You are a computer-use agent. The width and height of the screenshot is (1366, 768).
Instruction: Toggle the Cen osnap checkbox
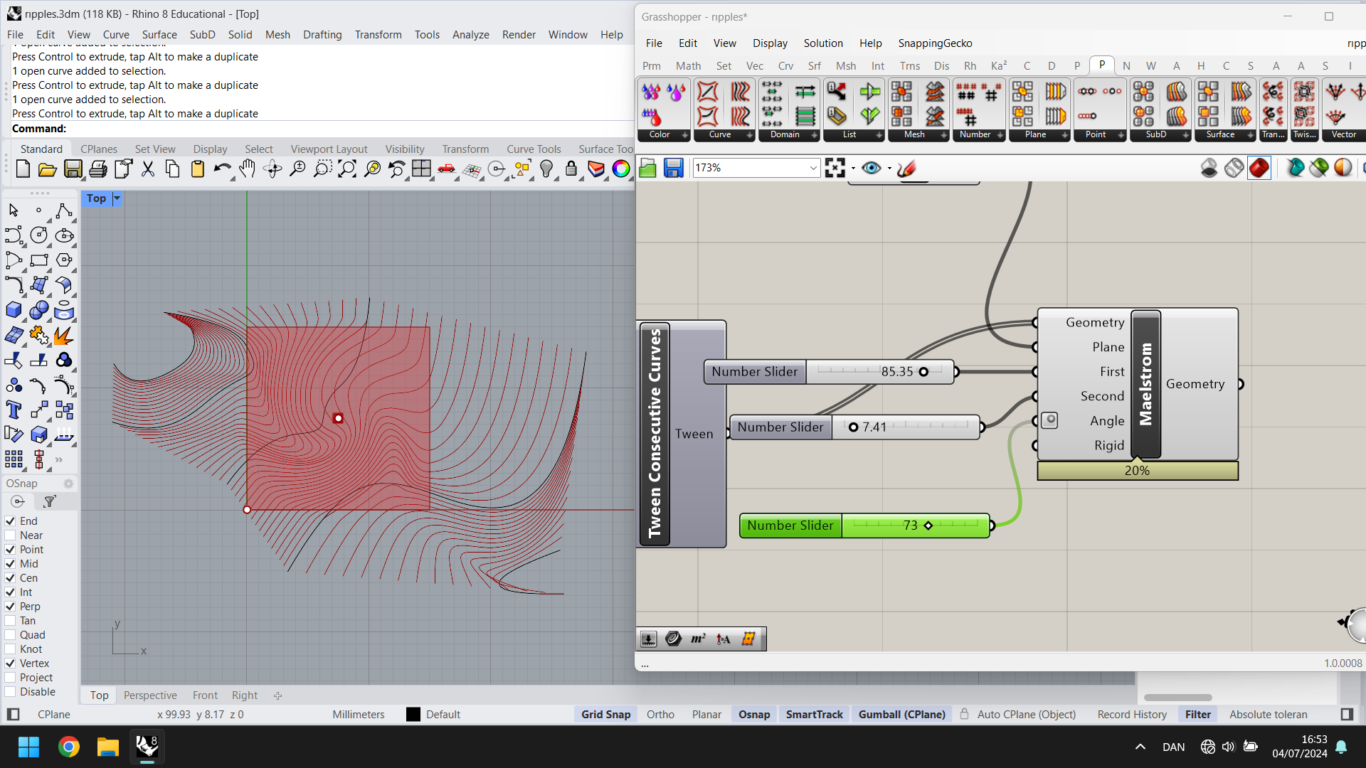[10, 578]
